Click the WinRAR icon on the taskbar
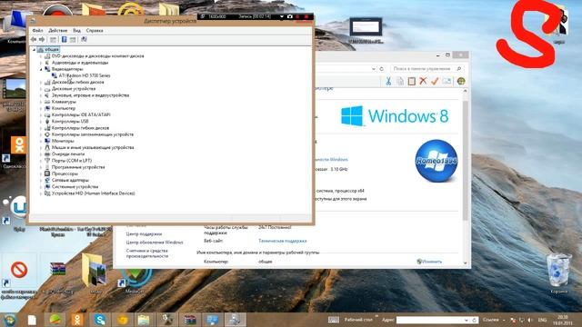This screenshot has width=582, height=327. [x=190, y=320]
